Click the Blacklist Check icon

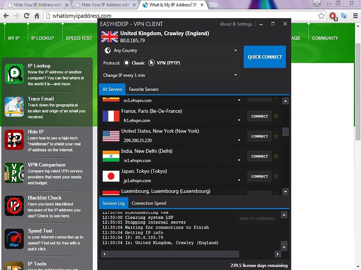pos(14,206)
